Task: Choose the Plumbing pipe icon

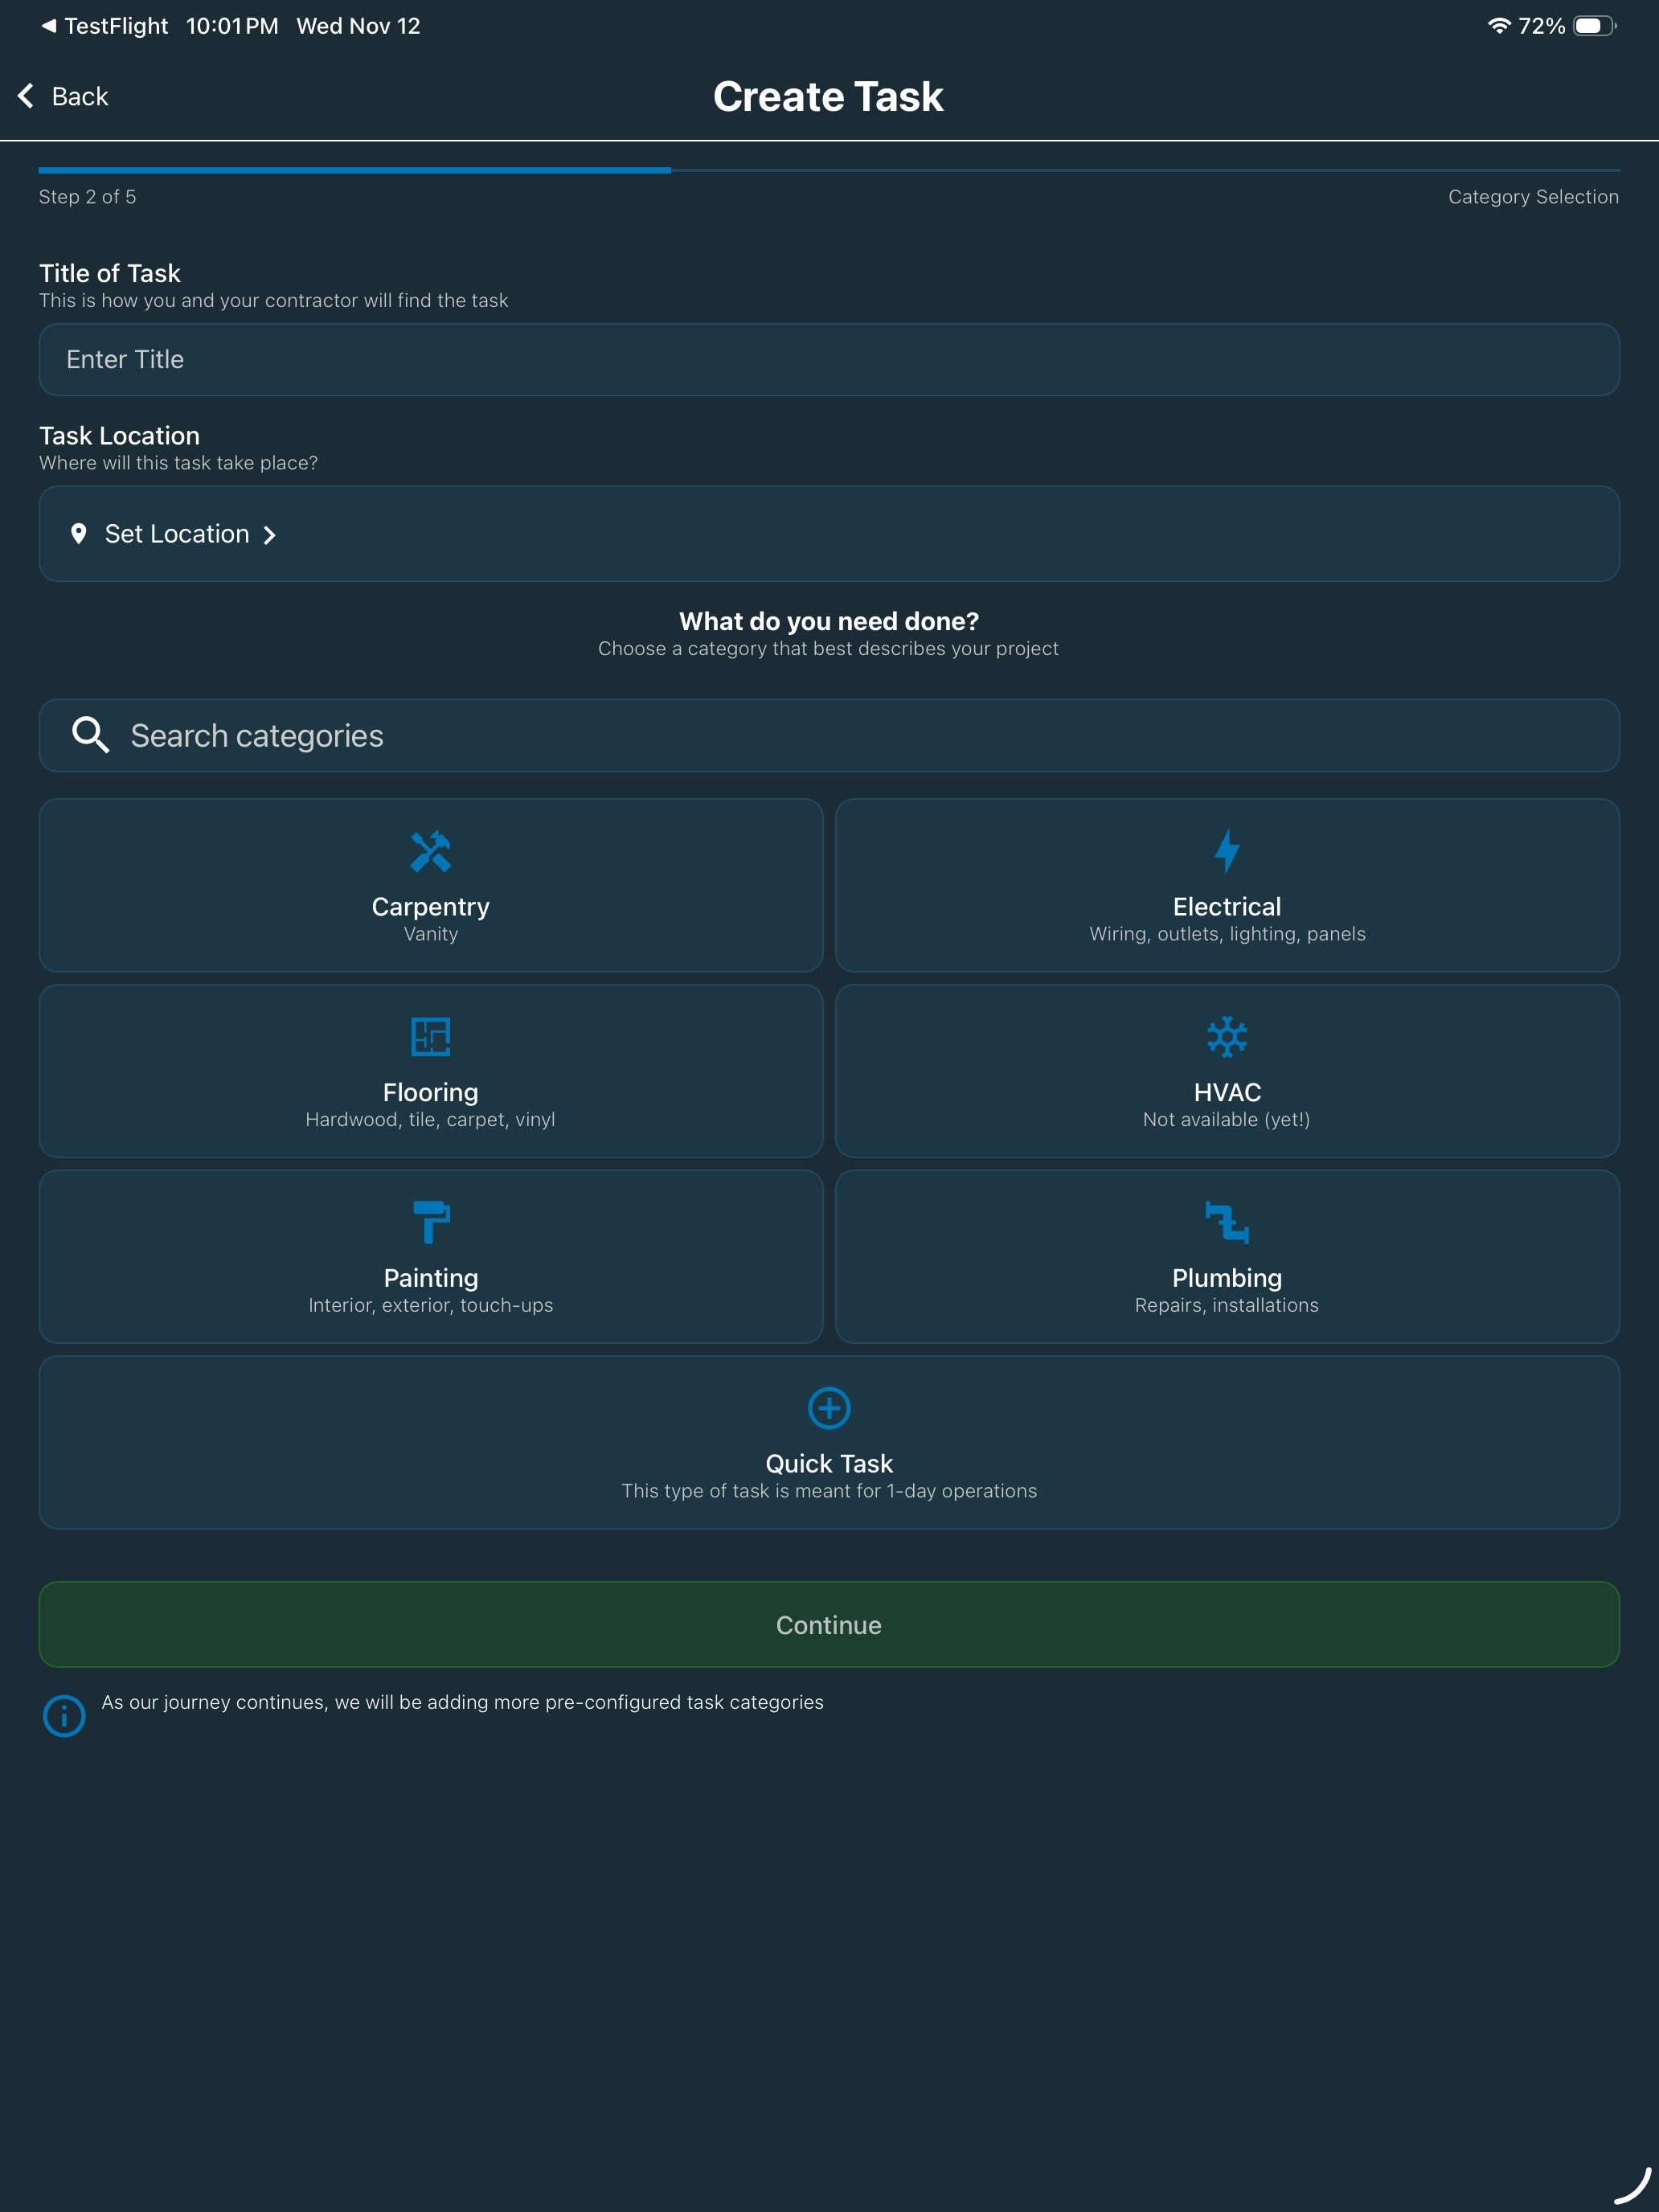Action: click(1227, 1222)
